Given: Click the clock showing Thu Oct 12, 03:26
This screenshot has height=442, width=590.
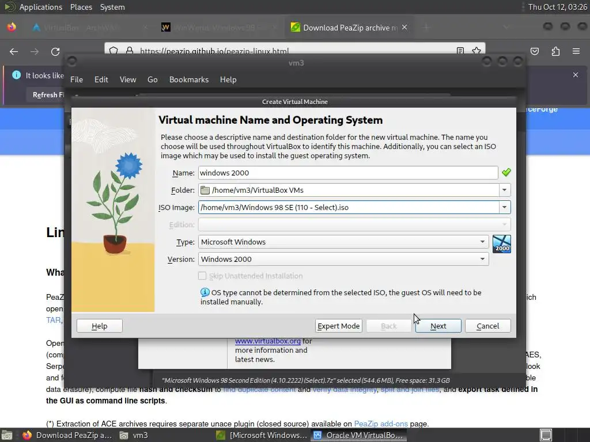Looking at the screenshot, I should 557,7.
